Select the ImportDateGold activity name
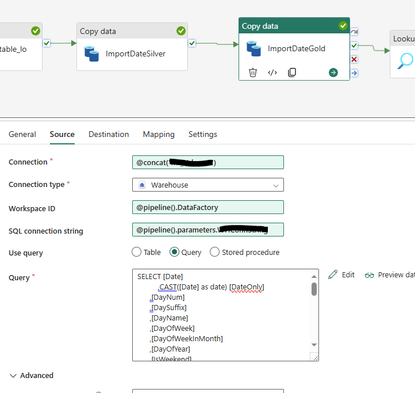 (297, 48)
